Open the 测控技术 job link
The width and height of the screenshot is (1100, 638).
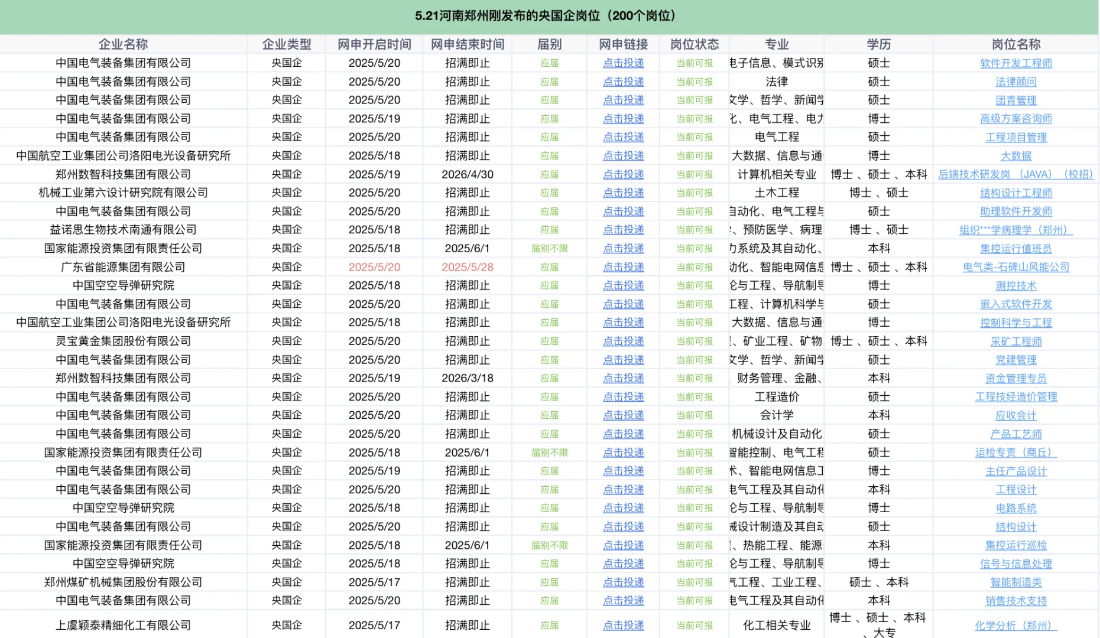(1015, 286)
